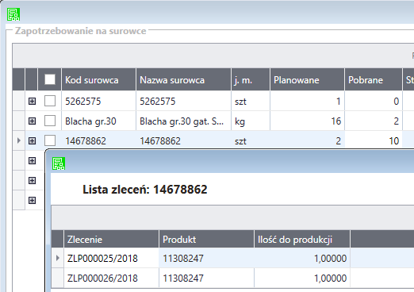
Task: Click Kod surowca cell 5262575
Action: pos(98,101)
